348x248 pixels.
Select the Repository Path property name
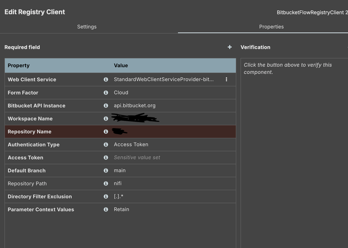[x=27, y=184]
